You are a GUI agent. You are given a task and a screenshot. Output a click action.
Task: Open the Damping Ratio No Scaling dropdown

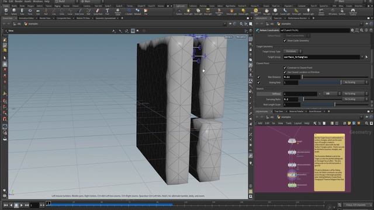coord(355,99)
